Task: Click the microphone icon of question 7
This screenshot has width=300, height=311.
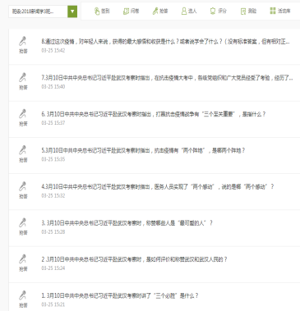Action: point(23,78)
